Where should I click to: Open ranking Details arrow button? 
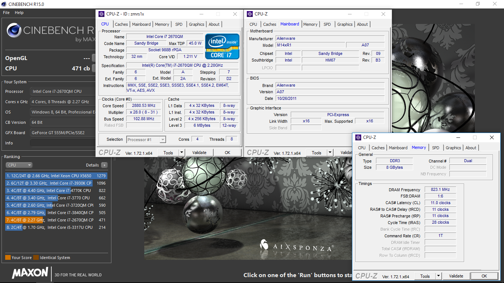pyautogui.click(x=104, y=165)
